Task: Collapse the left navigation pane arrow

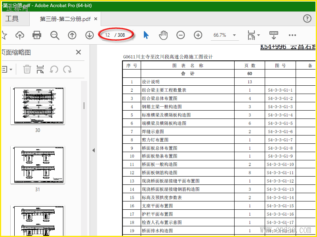Action: [x=94, y=150]
